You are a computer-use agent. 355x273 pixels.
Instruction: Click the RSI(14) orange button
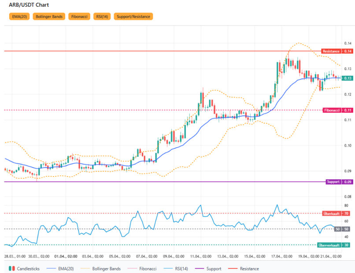[102, 17]
